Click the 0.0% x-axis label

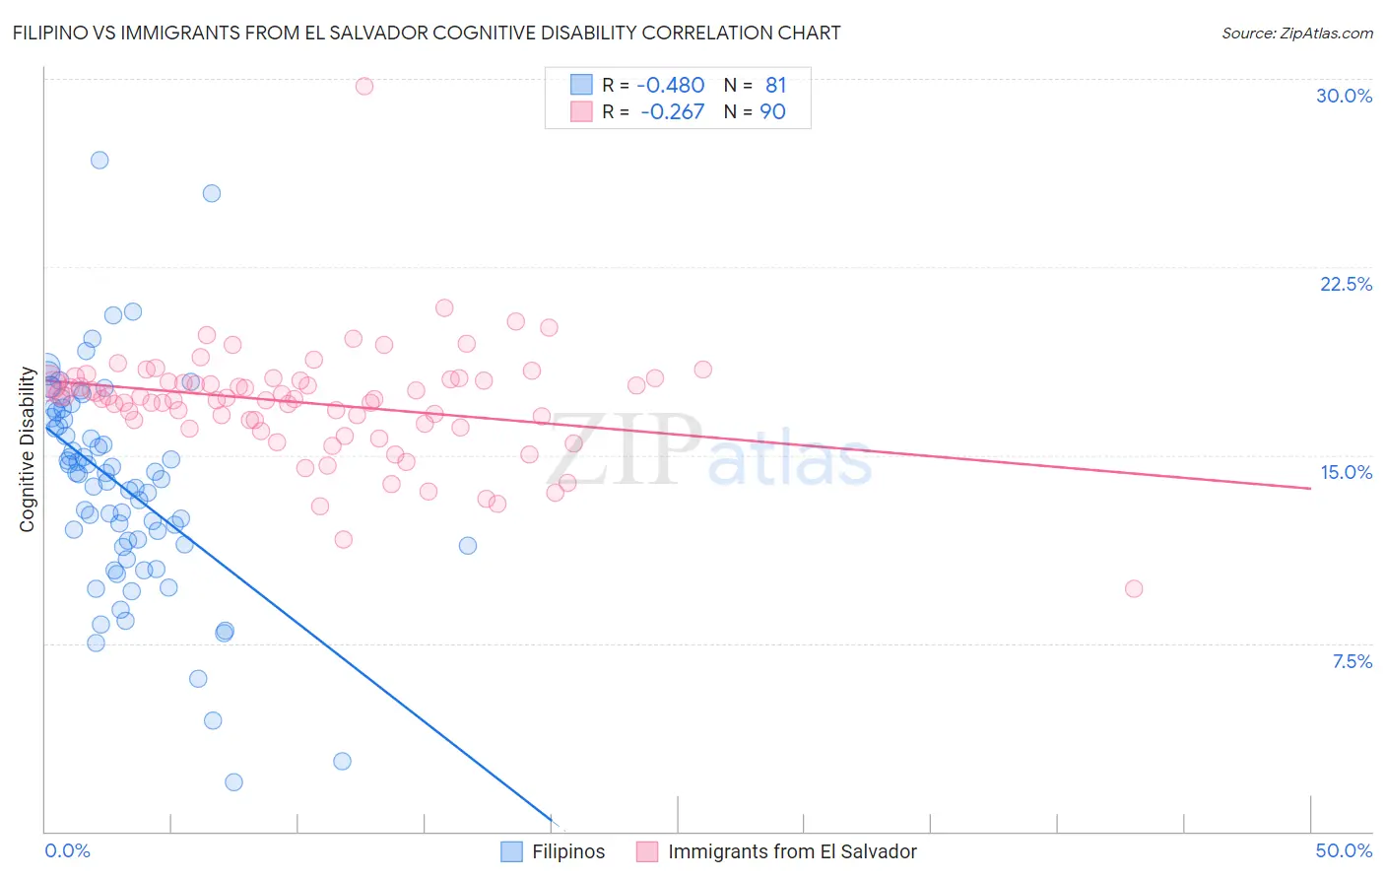pos(67,850)
